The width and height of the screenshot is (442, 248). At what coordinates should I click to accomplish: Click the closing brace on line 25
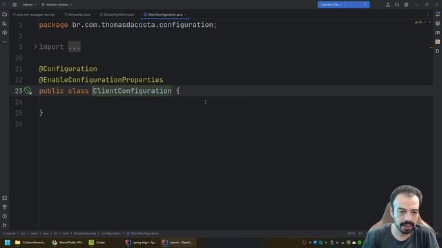click(x=41, y=113)
